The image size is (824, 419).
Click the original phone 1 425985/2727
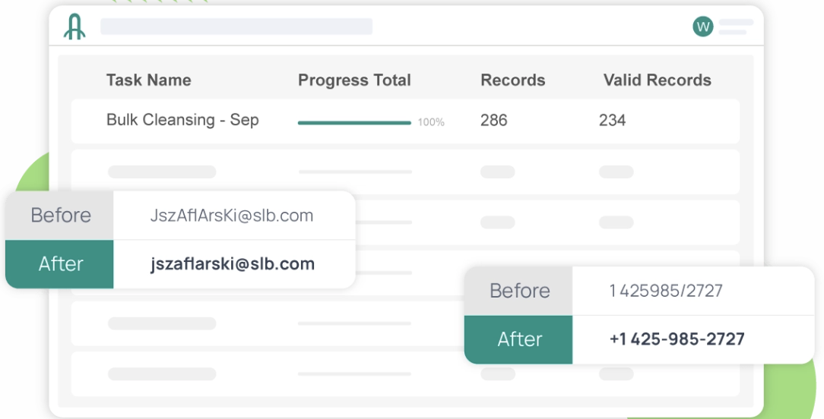point(666,291)
